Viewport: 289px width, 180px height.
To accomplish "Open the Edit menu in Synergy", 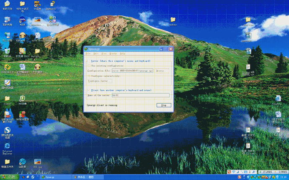I will tap(96, 54).
